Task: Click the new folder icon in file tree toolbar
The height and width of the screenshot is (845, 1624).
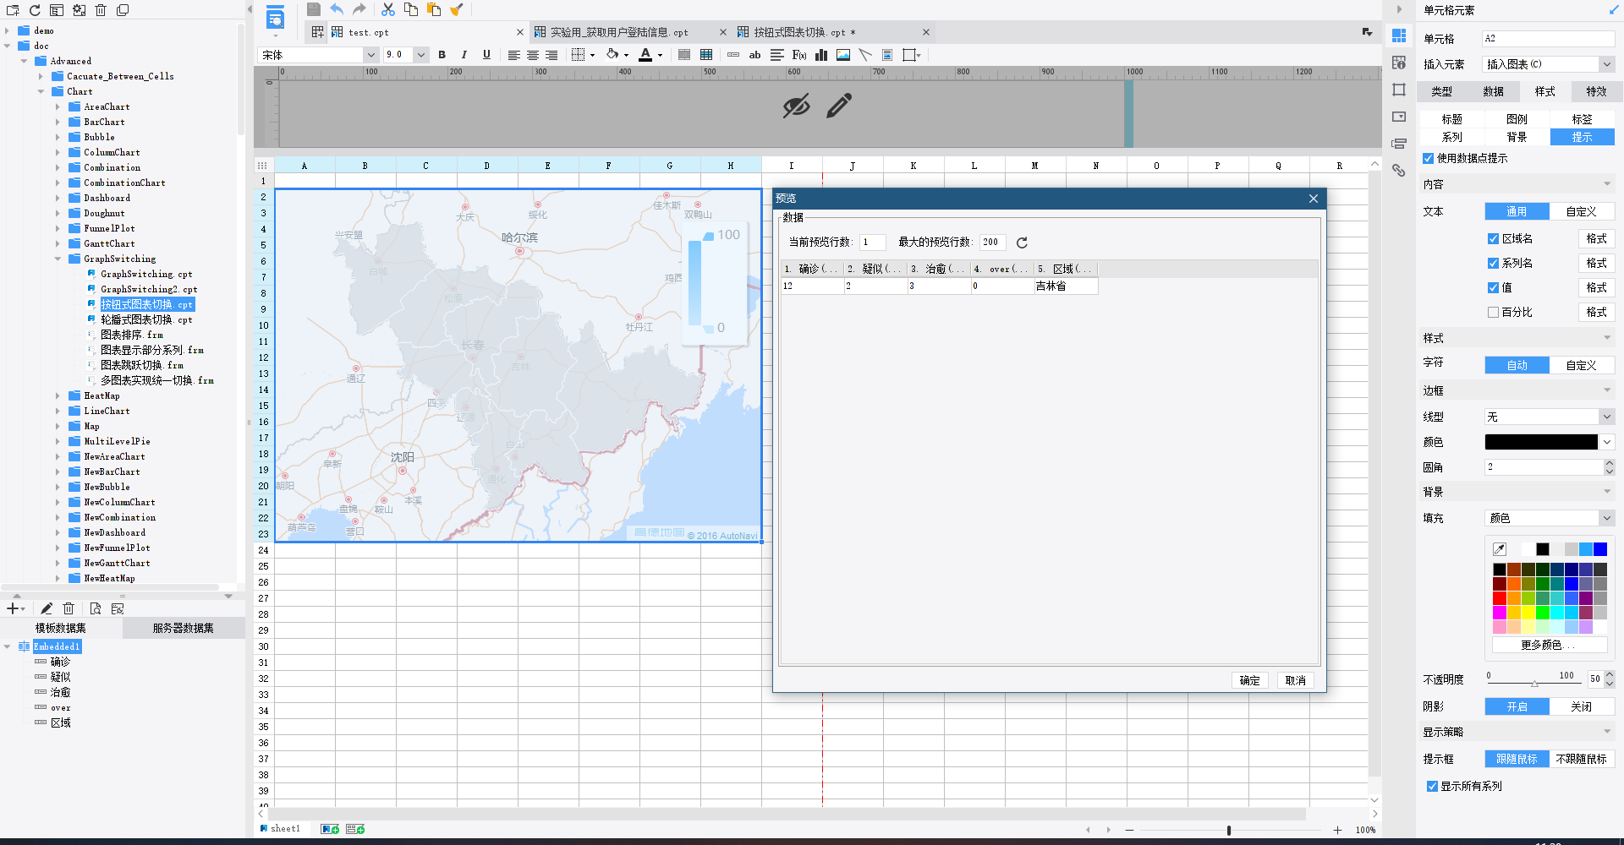Action: pos(13,10)
